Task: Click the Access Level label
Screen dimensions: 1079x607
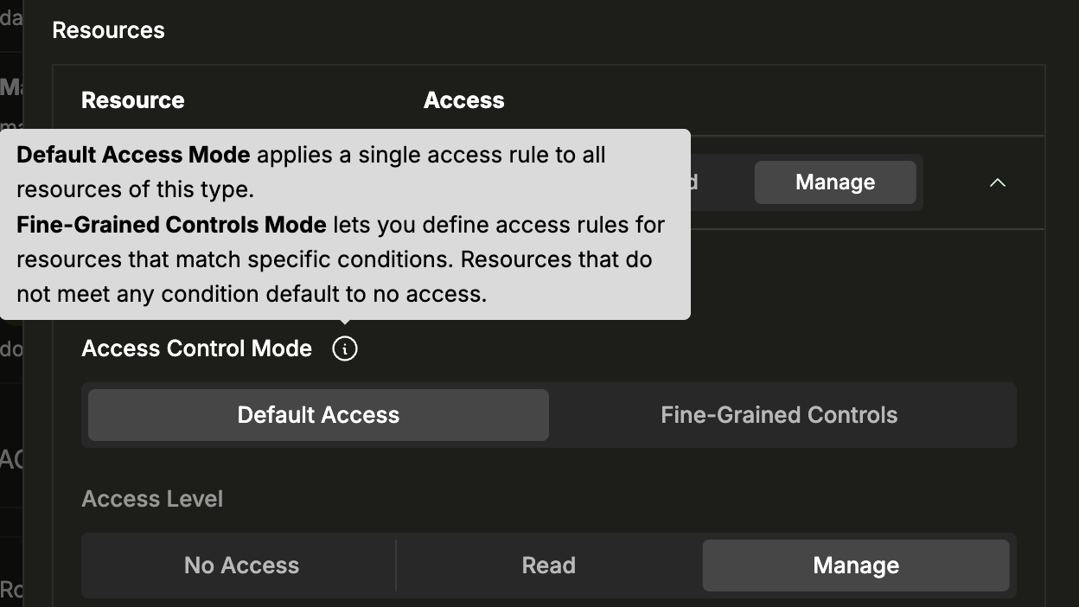Action: coord(152,498)
